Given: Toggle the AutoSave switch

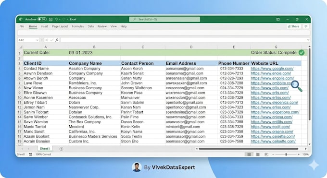Looking at the screenshot, I should tap(42, 19).
